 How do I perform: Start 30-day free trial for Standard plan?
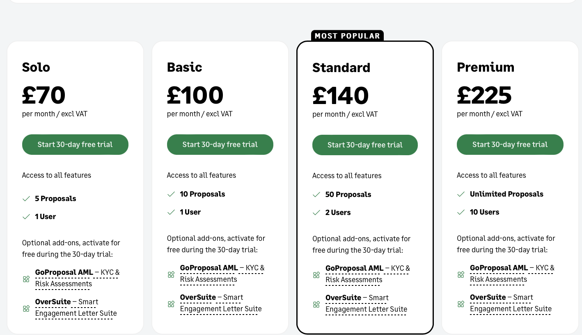(x=365, y=145)
